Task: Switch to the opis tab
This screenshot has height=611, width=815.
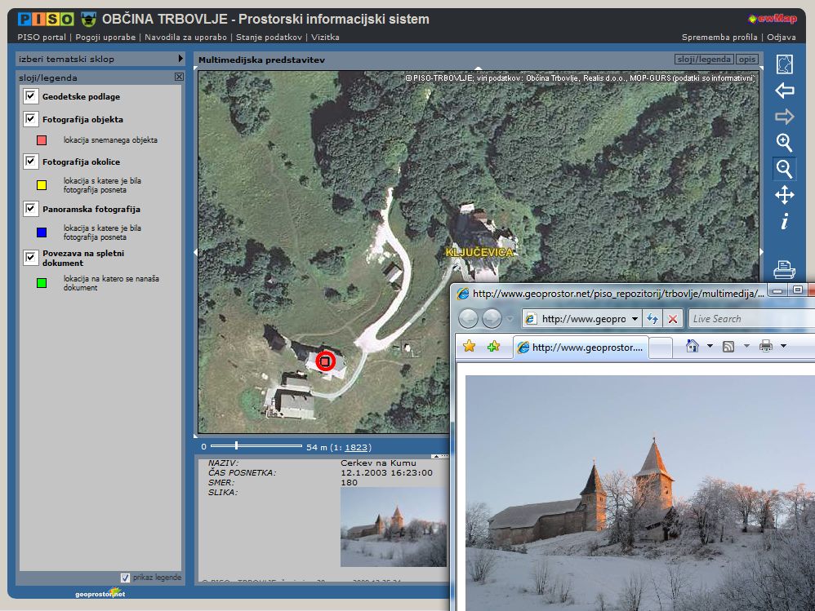Action: click(746, 60)
